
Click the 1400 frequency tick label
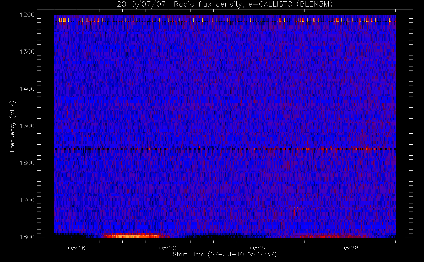pyautogui.click(x=27, y=89)
